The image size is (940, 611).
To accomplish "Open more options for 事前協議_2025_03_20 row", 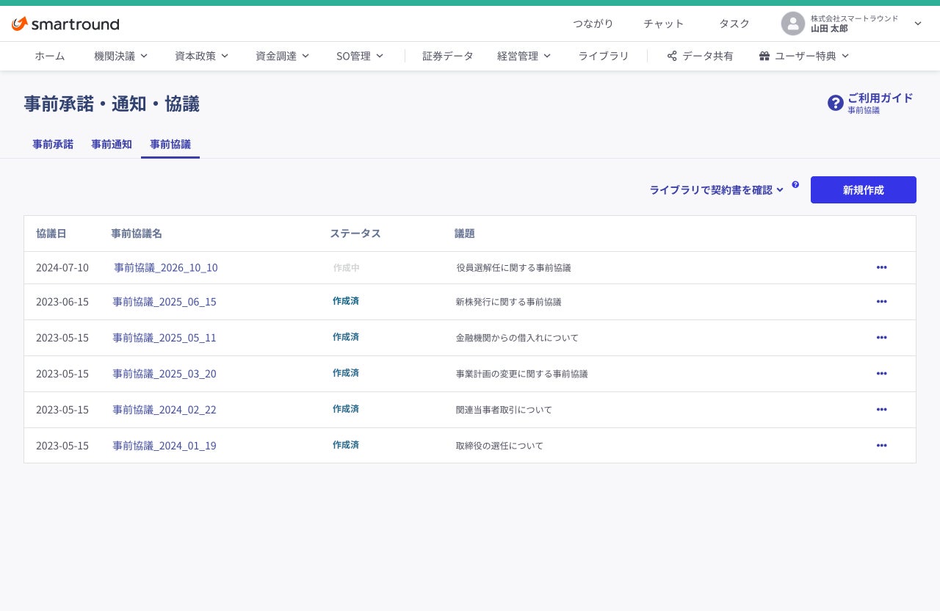I will coord(881,374).
